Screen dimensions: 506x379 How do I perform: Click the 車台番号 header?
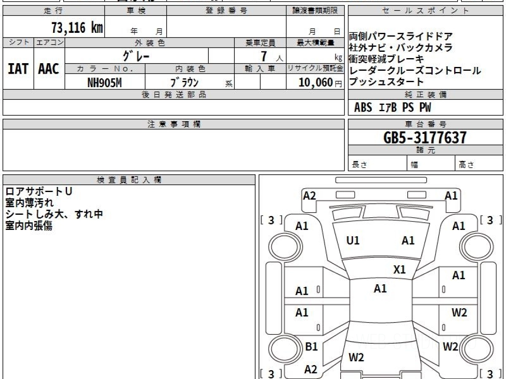425,124
